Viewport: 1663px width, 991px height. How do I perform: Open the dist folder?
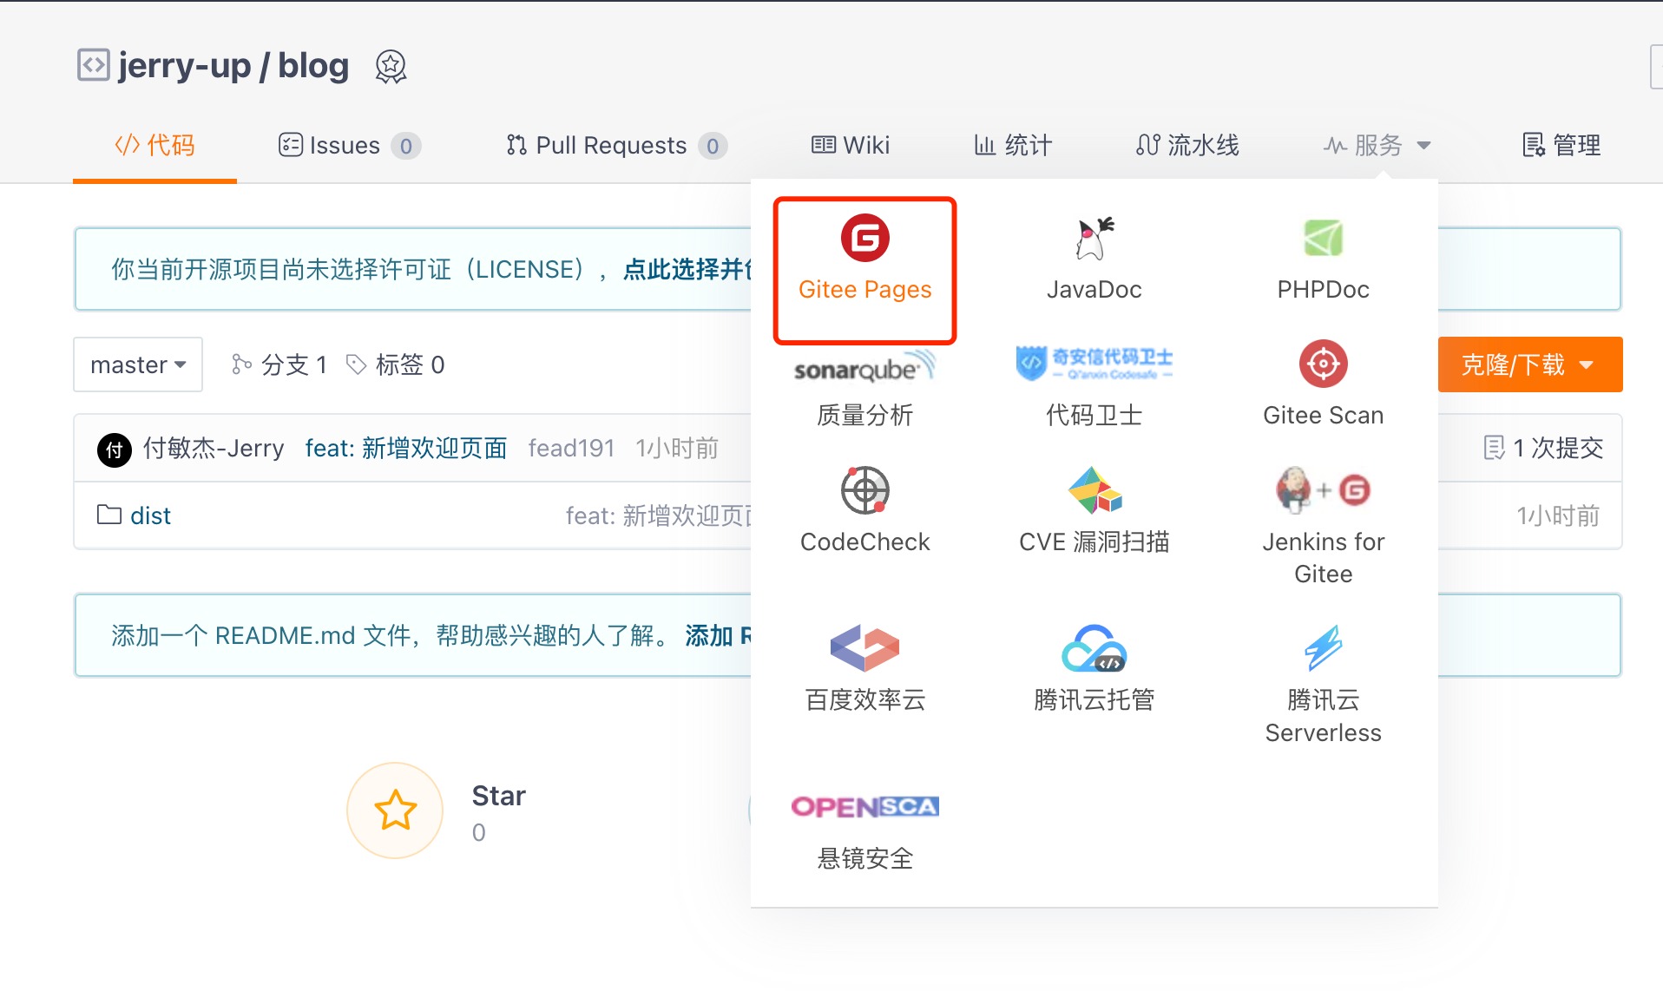pyautogui.click(x=150, y=515)
